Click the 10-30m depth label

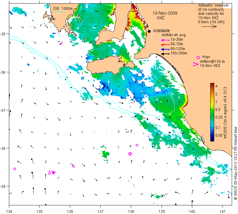[x=177, y=40]
